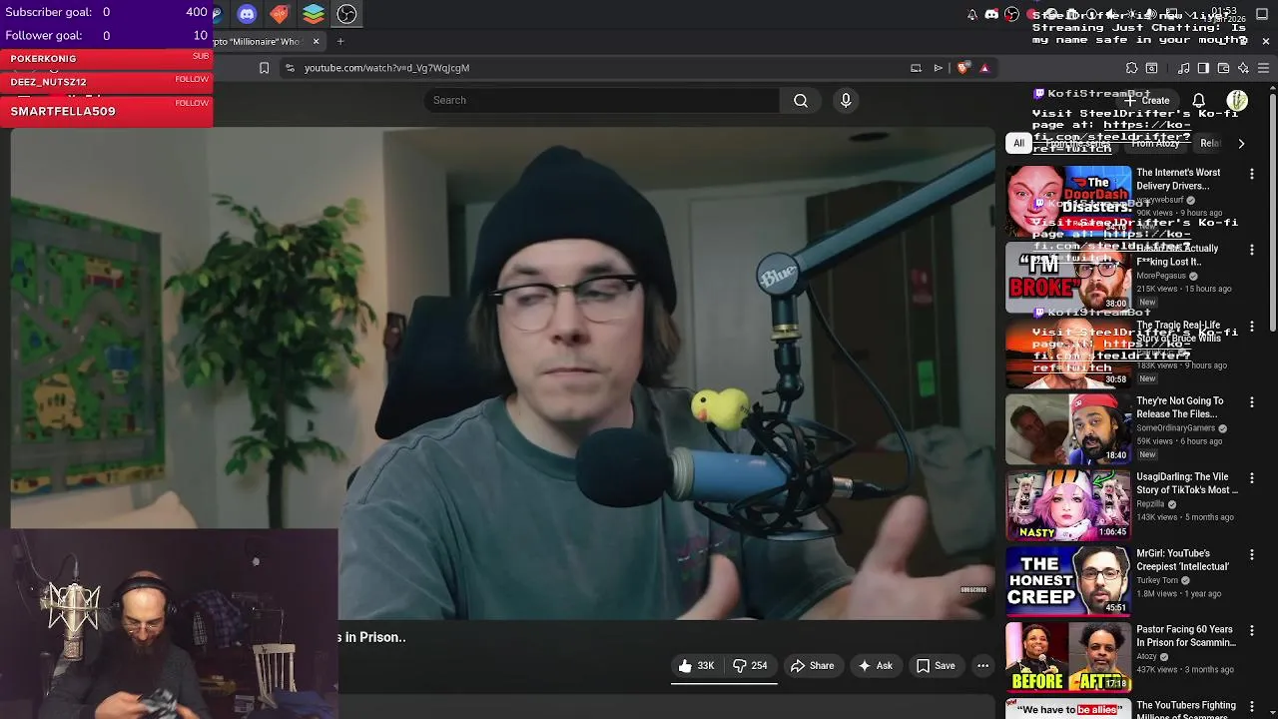Open the red taskbar app next to Discord
This screenshot has width=1278, height=719.
pyautogui.click(x=280, y=14)
